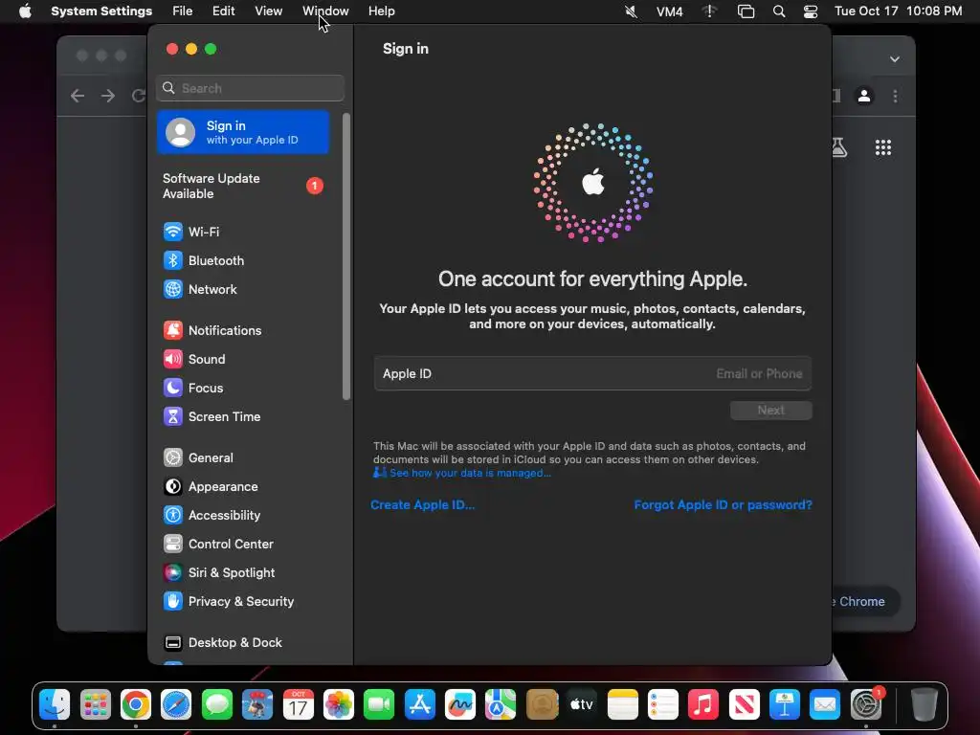Open the Apple menu

(25, 11)
